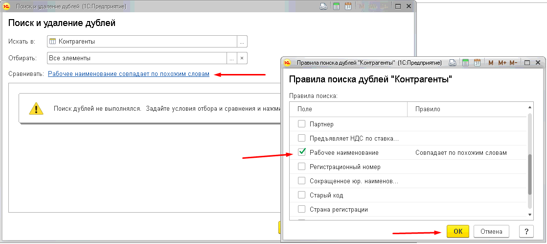Open the Рабочее наименование совпадает по похожим словам link

coord(129,74)
